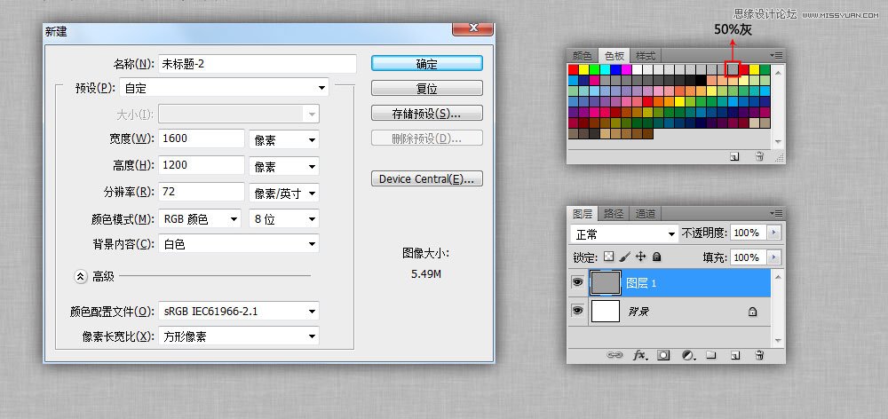This screenshot has width=888, height=419.
Task: Switch to the 样式 tab
Action: point(645,56)
